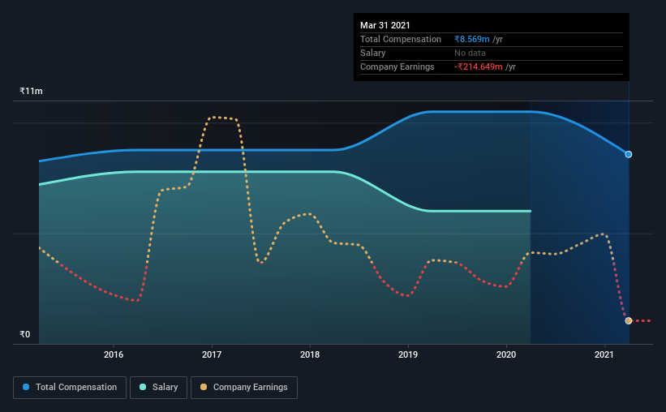
Task: Click the 2019 x-axis label
Action: point(408,354)
